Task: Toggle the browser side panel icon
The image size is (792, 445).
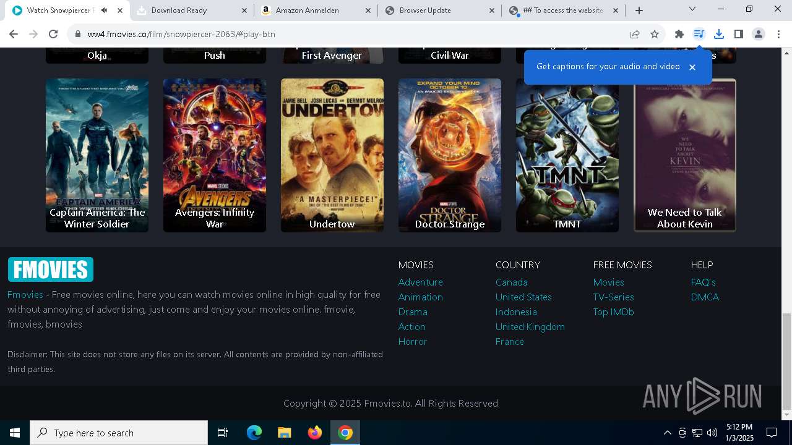Action: 739,34
